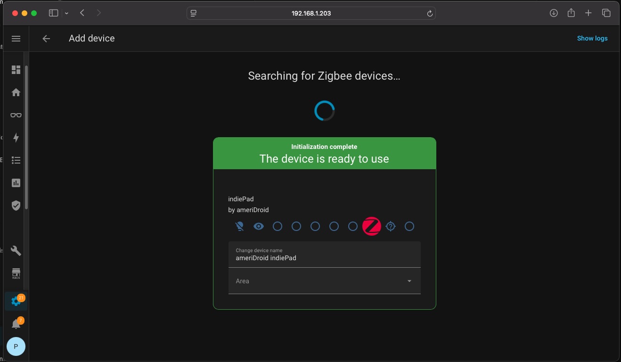
Task: Click the crosshair question mark entity icon
Action: (391, 226)
